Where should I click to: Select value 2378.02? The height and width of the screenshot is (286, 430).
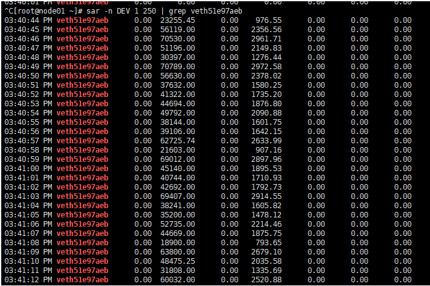pyautogui.click(x=267, y=76)
